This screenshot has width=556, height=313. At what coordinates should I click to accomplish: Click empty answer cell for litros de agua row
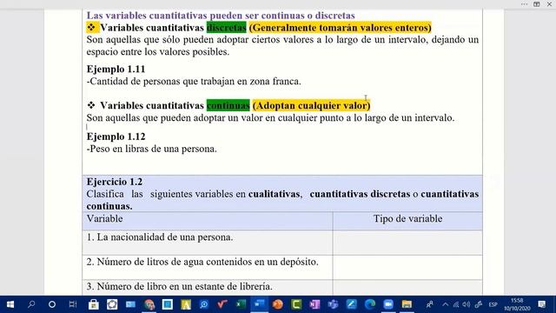[x=407, y=267]
